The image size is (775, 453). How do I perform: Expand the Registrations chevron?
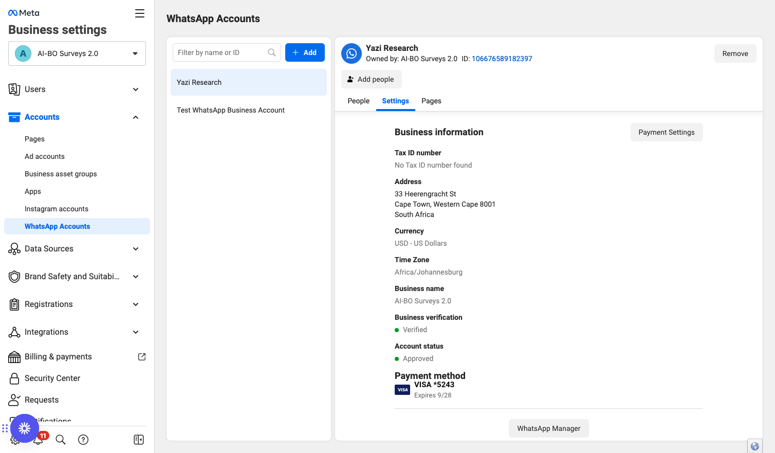pyautogui.click(x=136, y=304)
